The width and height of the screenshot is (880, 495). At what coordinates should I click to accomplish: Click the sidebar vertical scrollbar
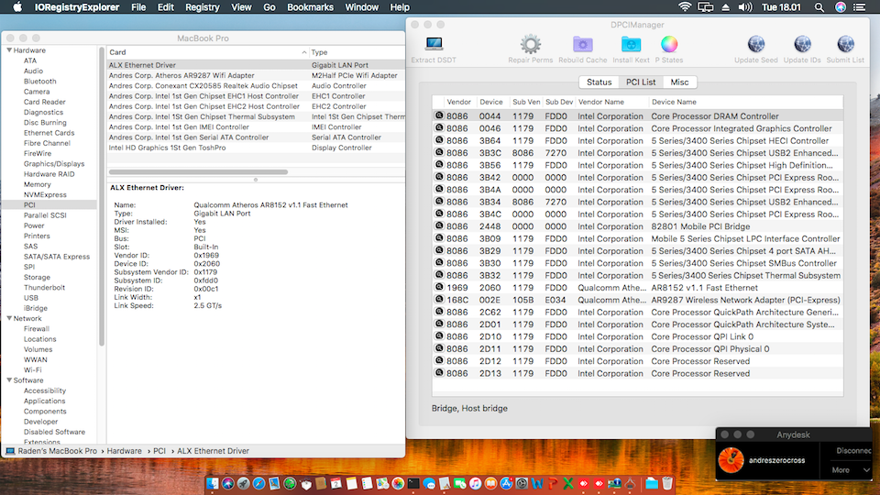(x=102, y=196)
